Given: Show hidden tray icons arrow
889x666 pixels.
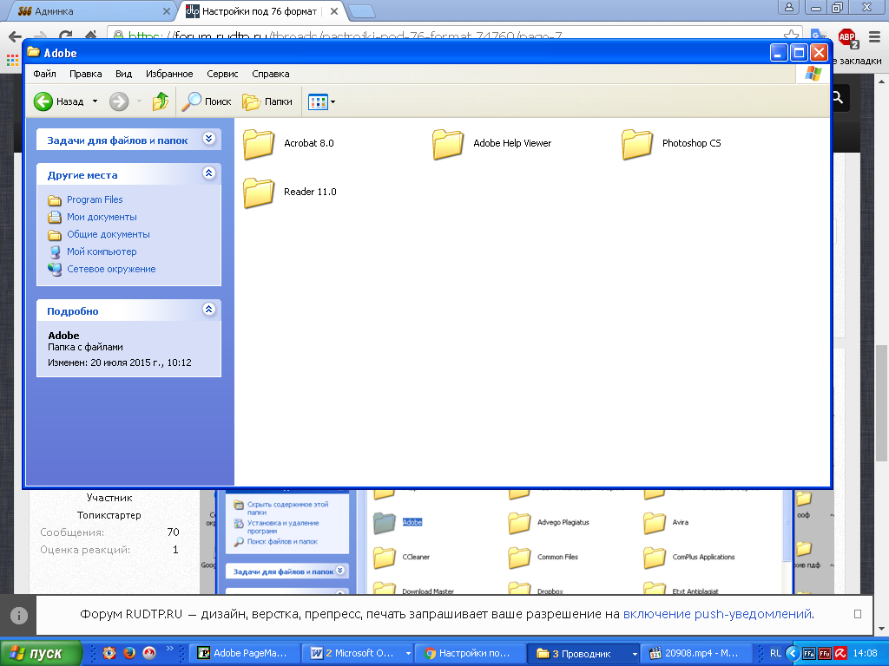Looking at the screenshot, I should (x=793, y=653).
